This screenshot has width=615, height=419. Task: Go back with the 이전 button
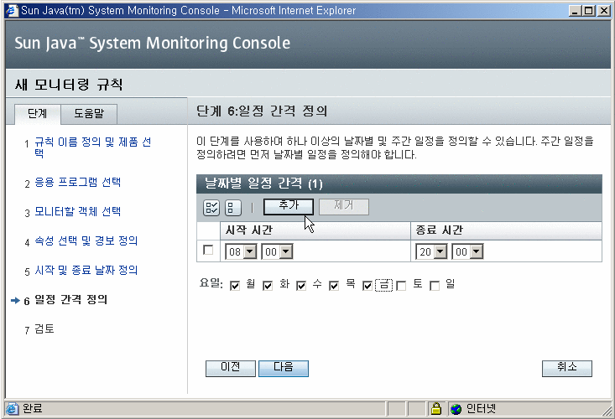[231, 369]
